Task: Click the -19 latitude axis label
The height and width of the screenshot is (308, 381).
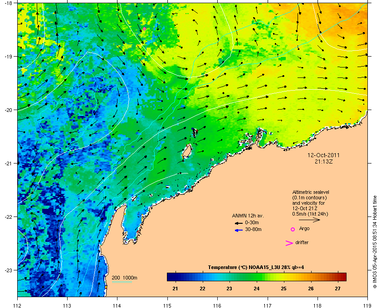Action: [8, 56]
